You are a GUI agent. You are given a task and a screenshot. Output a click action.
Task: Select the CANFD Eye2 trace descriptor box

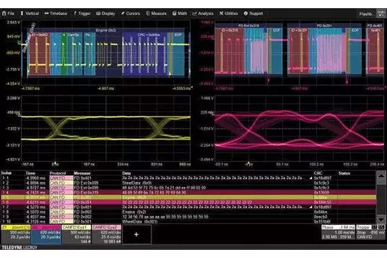(x=106, y=235)
